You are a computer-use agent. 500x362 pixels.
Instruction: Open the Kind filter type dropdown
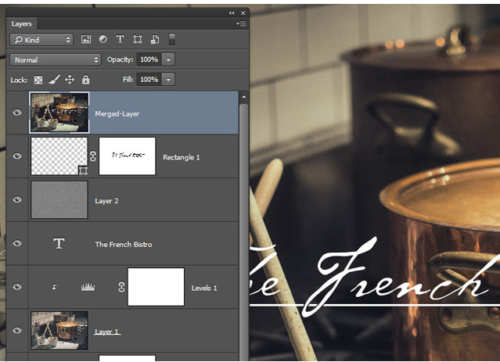(x=41, y=40)
